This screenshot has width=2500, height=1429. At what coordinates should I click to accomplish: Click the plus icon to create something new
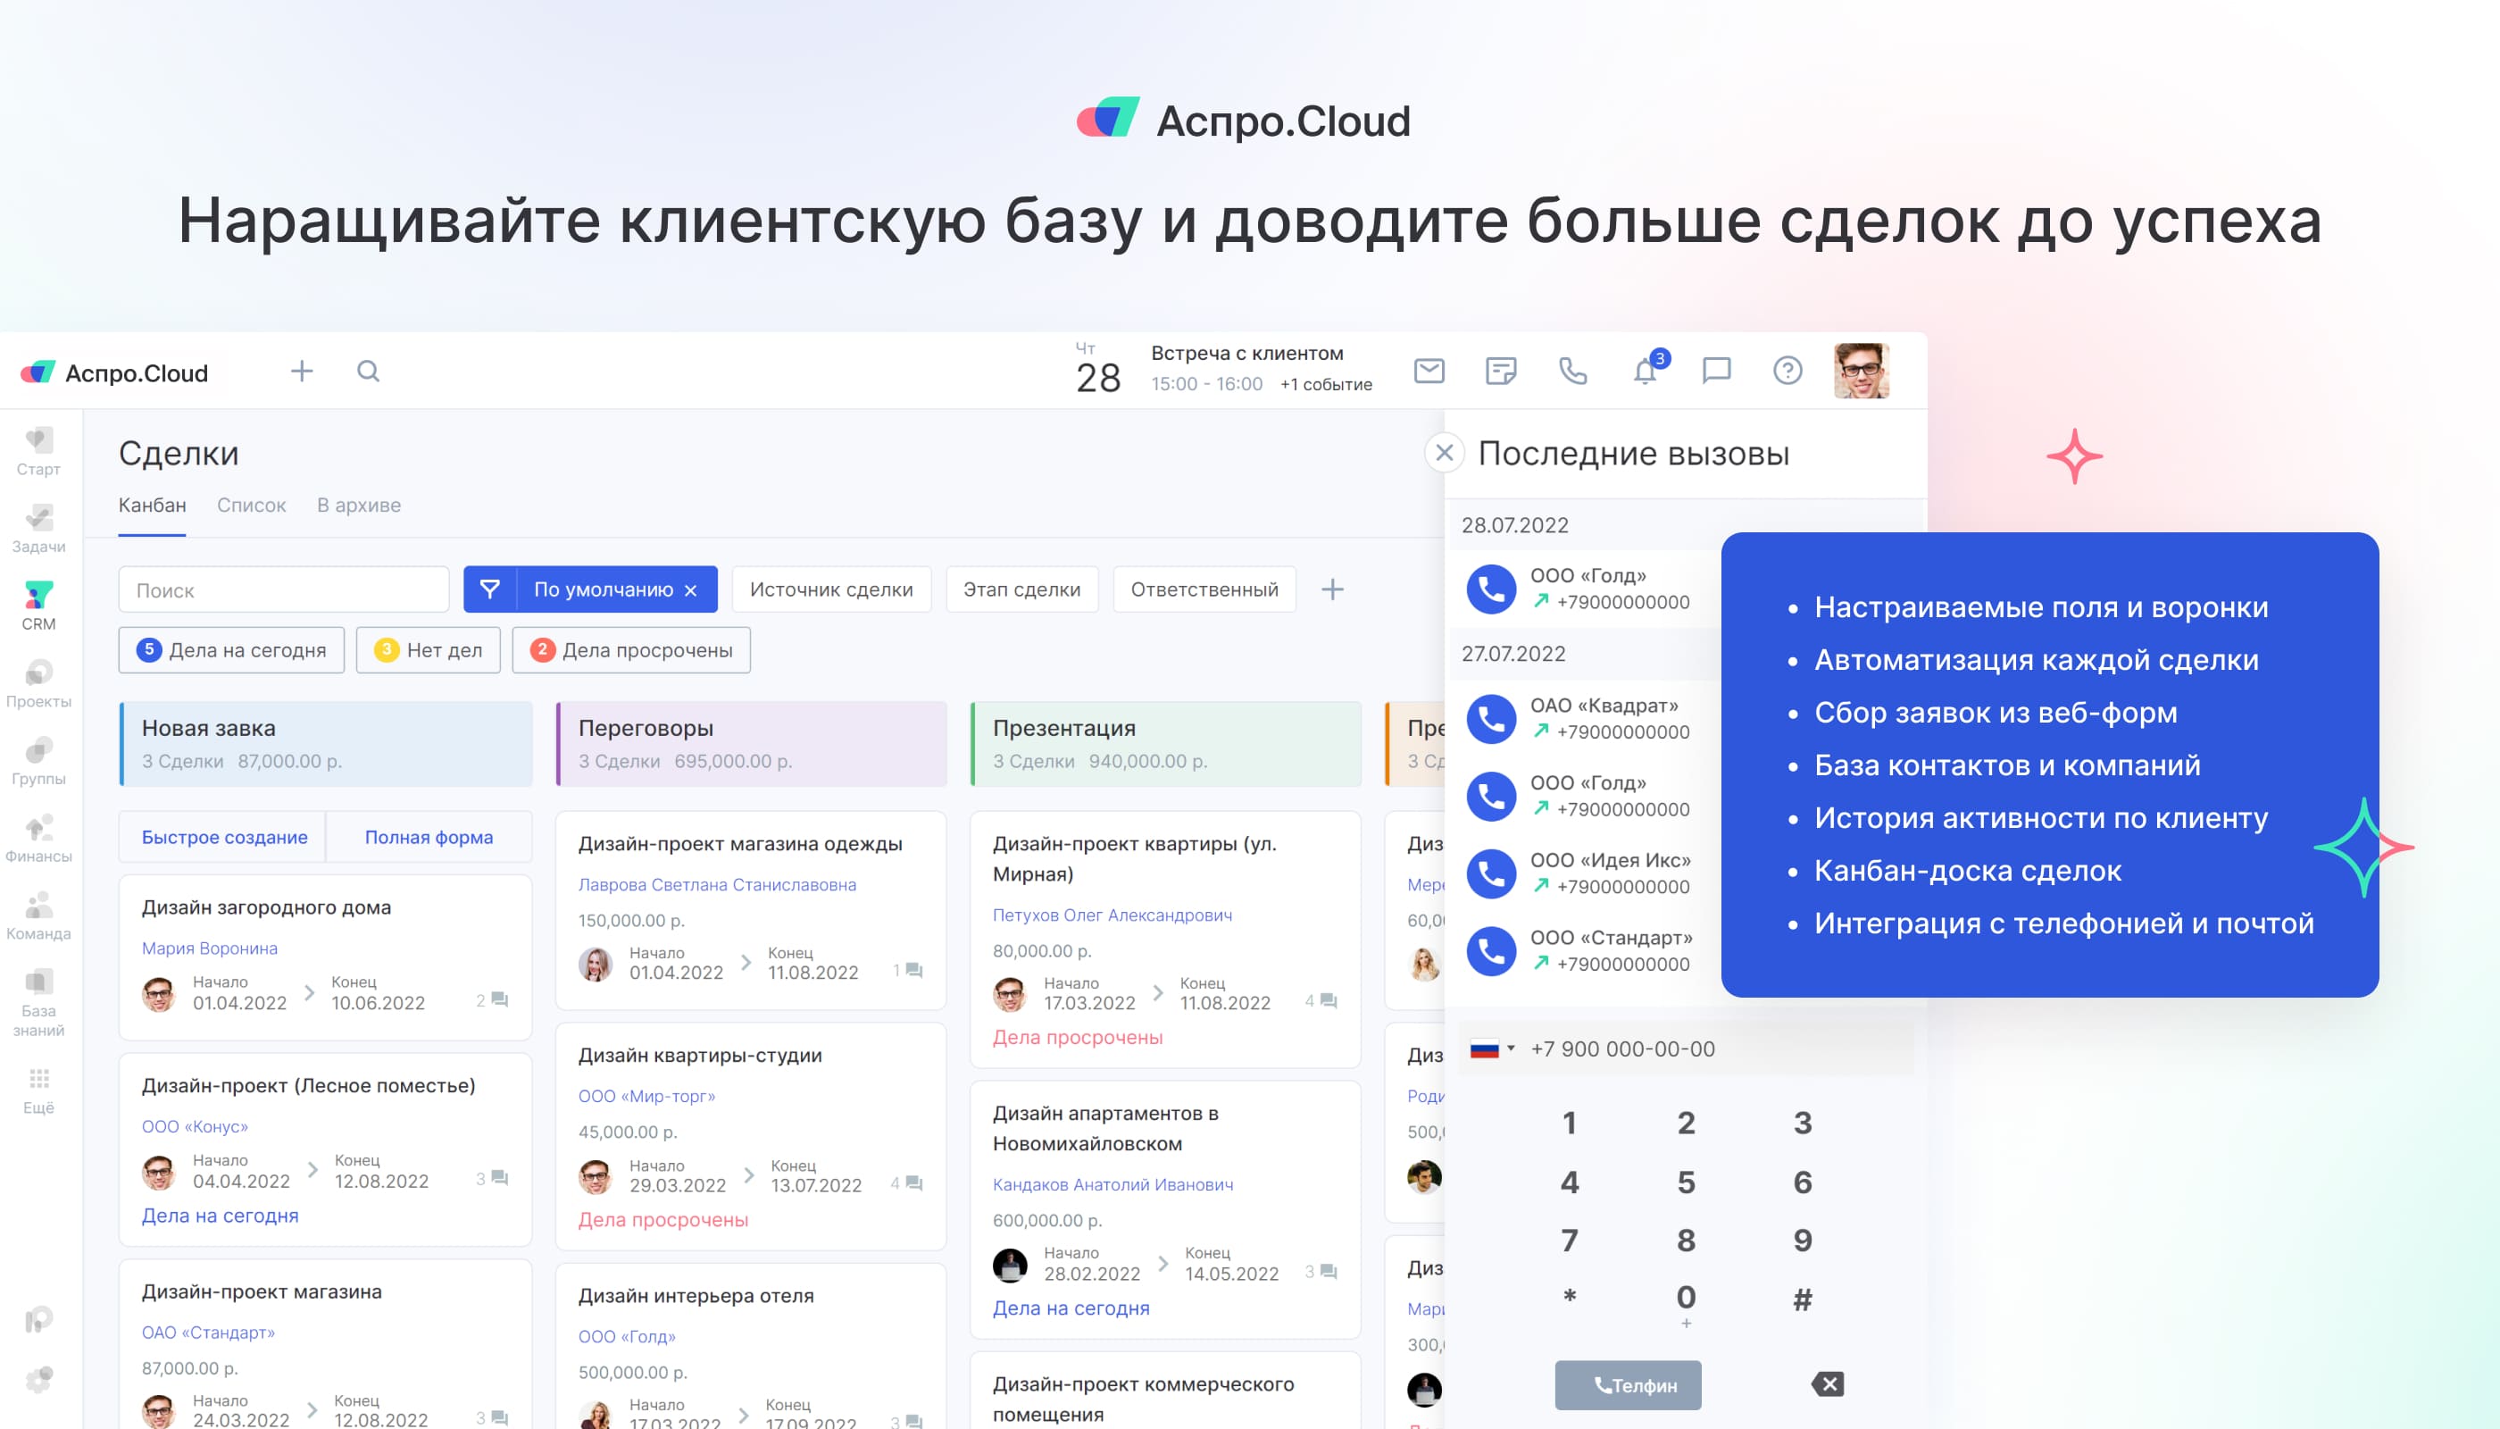point(301,370)
